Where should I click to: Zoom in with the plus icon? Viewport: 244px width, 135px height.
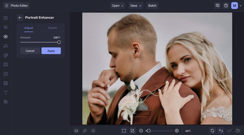click(x=177, y=131)
